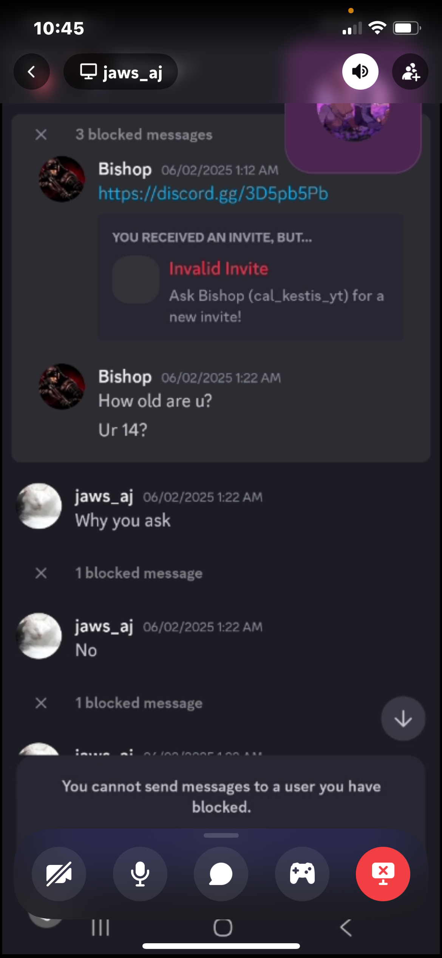Tap Bishop's avatar on the invite message
The width and height of the screenshot is (442, 958).
pyautogui.click(x=62, y=179)
